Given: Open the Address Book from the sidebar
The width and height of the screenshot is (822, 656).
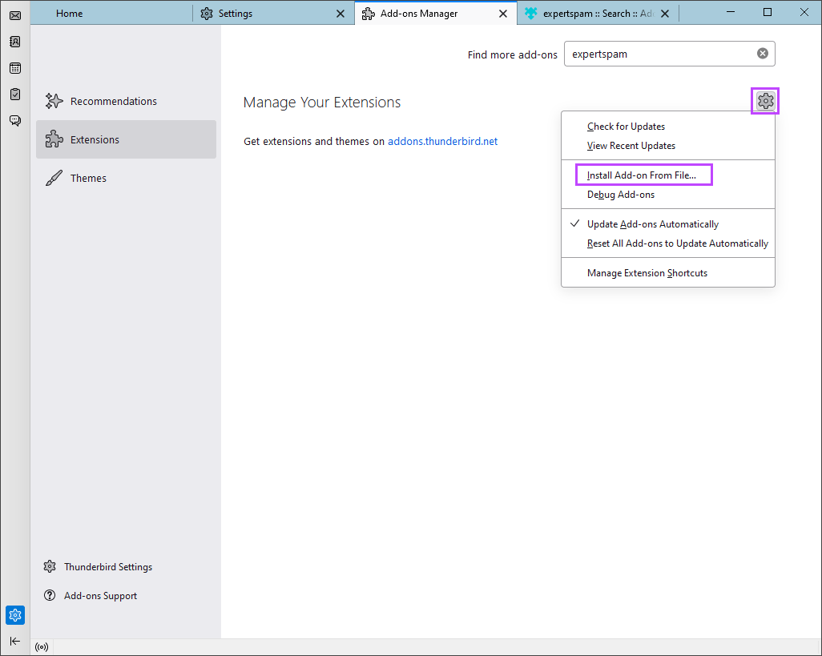Looking at the screenshot, I should [14, 41].
